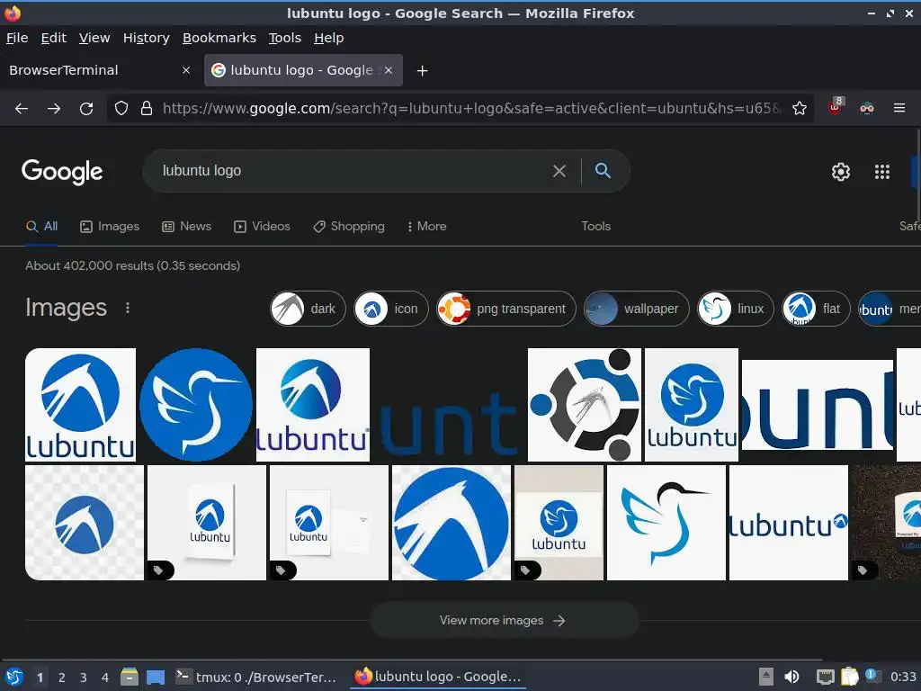Screen dimensions: 921x691
Task: Open the Google search Tools
Action: [595, 226]
